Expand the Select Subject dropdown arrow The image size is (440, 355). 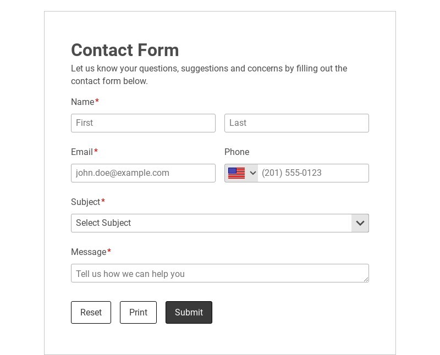pos(360,223)
